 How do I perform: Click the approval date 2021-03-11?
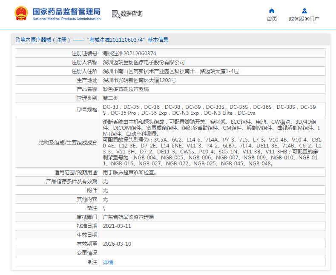[x=117, y=226]
